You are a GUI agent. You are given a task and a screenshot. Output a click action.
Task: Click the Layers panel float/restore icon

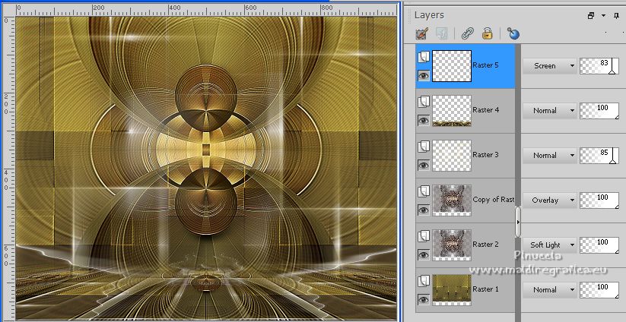[590, 15]
